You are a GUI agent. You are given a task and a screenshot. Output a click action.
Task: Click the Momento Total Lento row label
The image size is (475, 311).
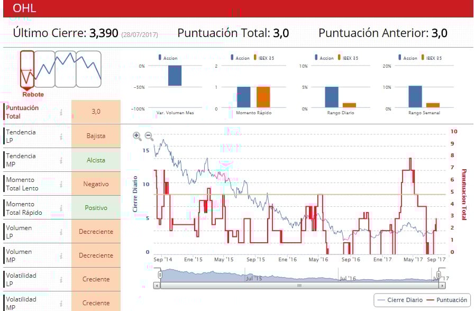point(22,184)
